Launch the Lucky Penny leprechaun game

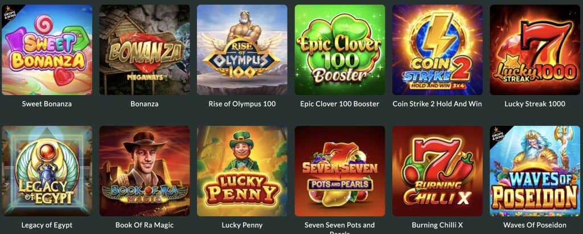click(x=242, y=171)
